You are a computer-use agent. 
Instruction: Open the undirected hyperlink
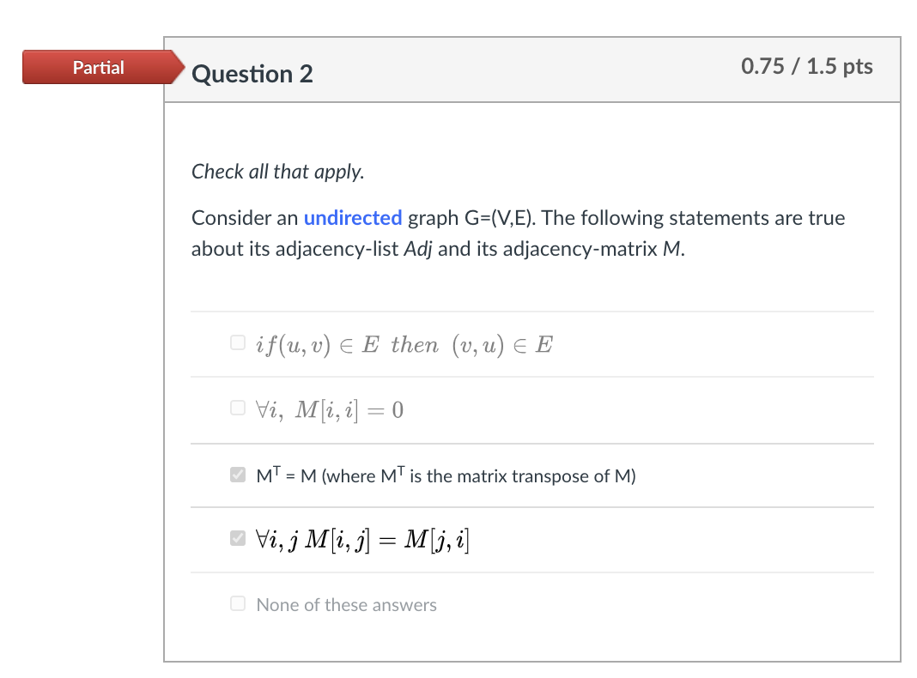tap(352, 217)
